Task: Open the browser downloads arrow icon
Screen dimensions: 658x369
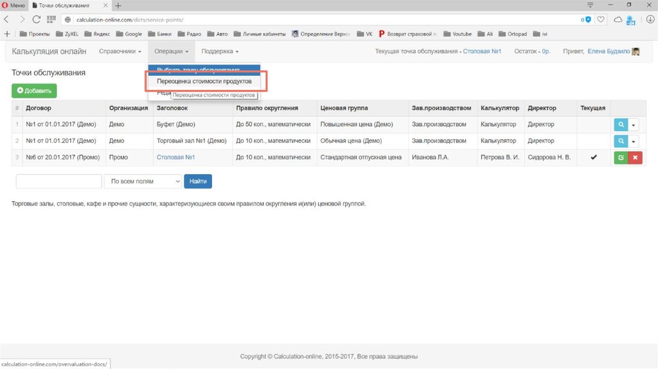Action: pos(648,20)
